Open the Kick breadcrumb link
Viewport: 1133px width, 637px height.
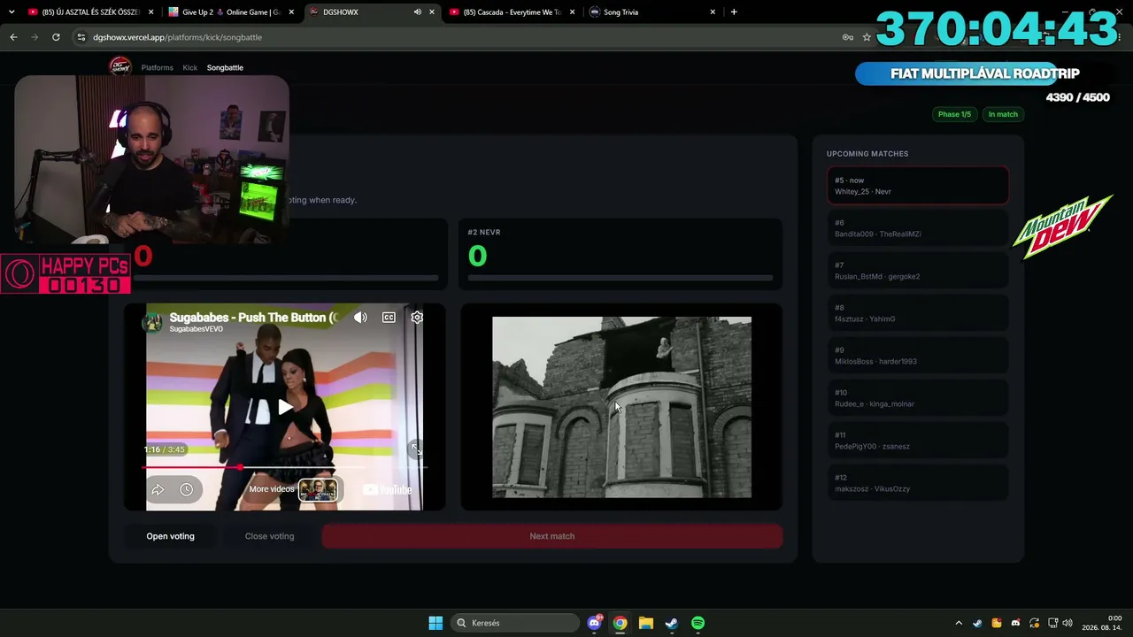pyautogui.click(x=190, y=67)
